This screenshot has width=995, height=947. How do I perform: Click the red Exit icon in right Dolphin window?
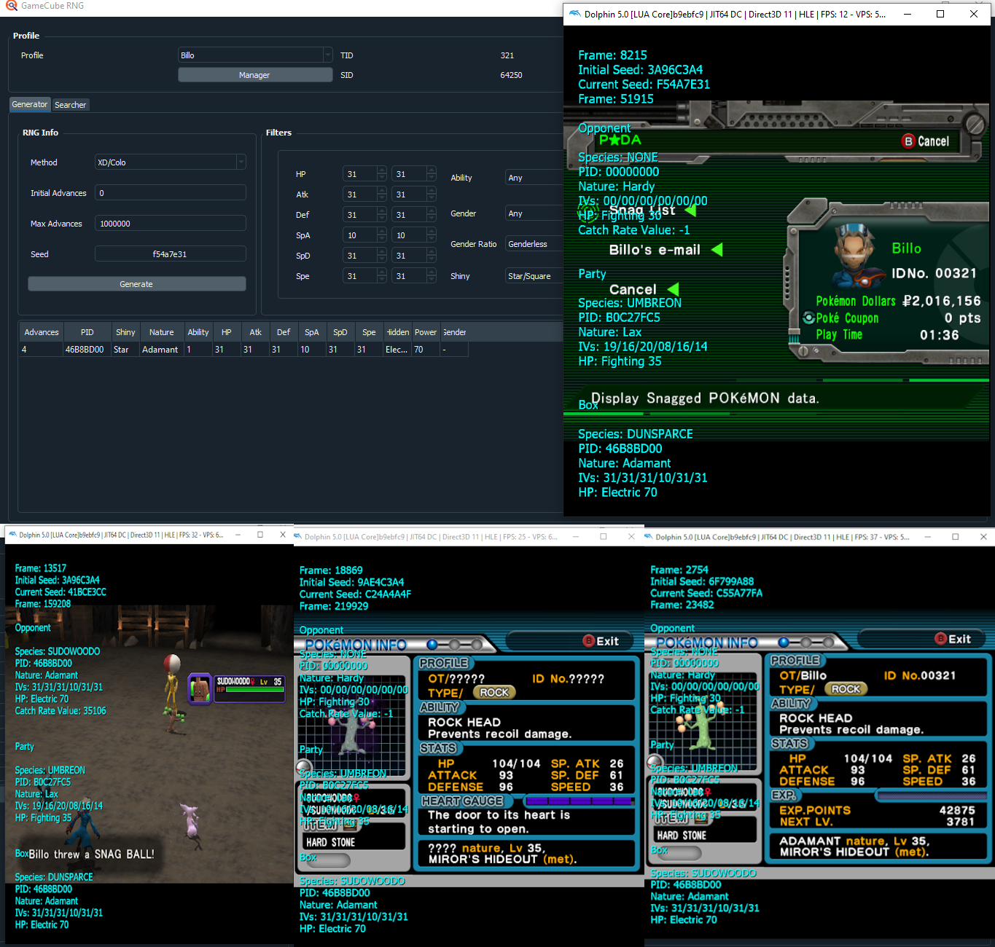coord(940,639)
